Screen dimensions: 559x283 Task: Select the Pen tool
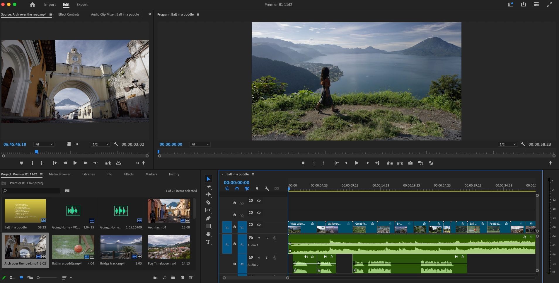tap(208, 218)
